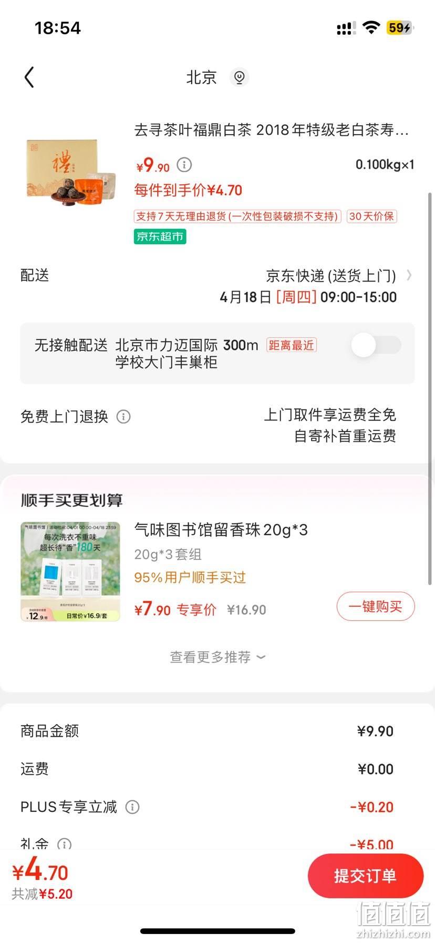
Task: Tap the info icon beside 礼金
Action: tap(64, 845)
